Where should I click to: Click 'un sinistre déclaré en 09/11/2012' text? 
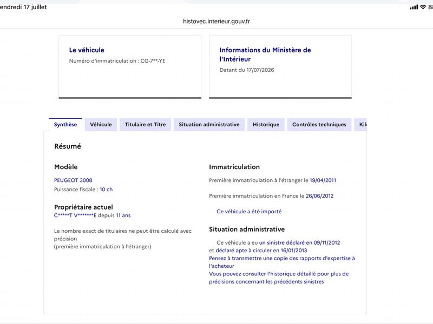click(x=300, y=242)
